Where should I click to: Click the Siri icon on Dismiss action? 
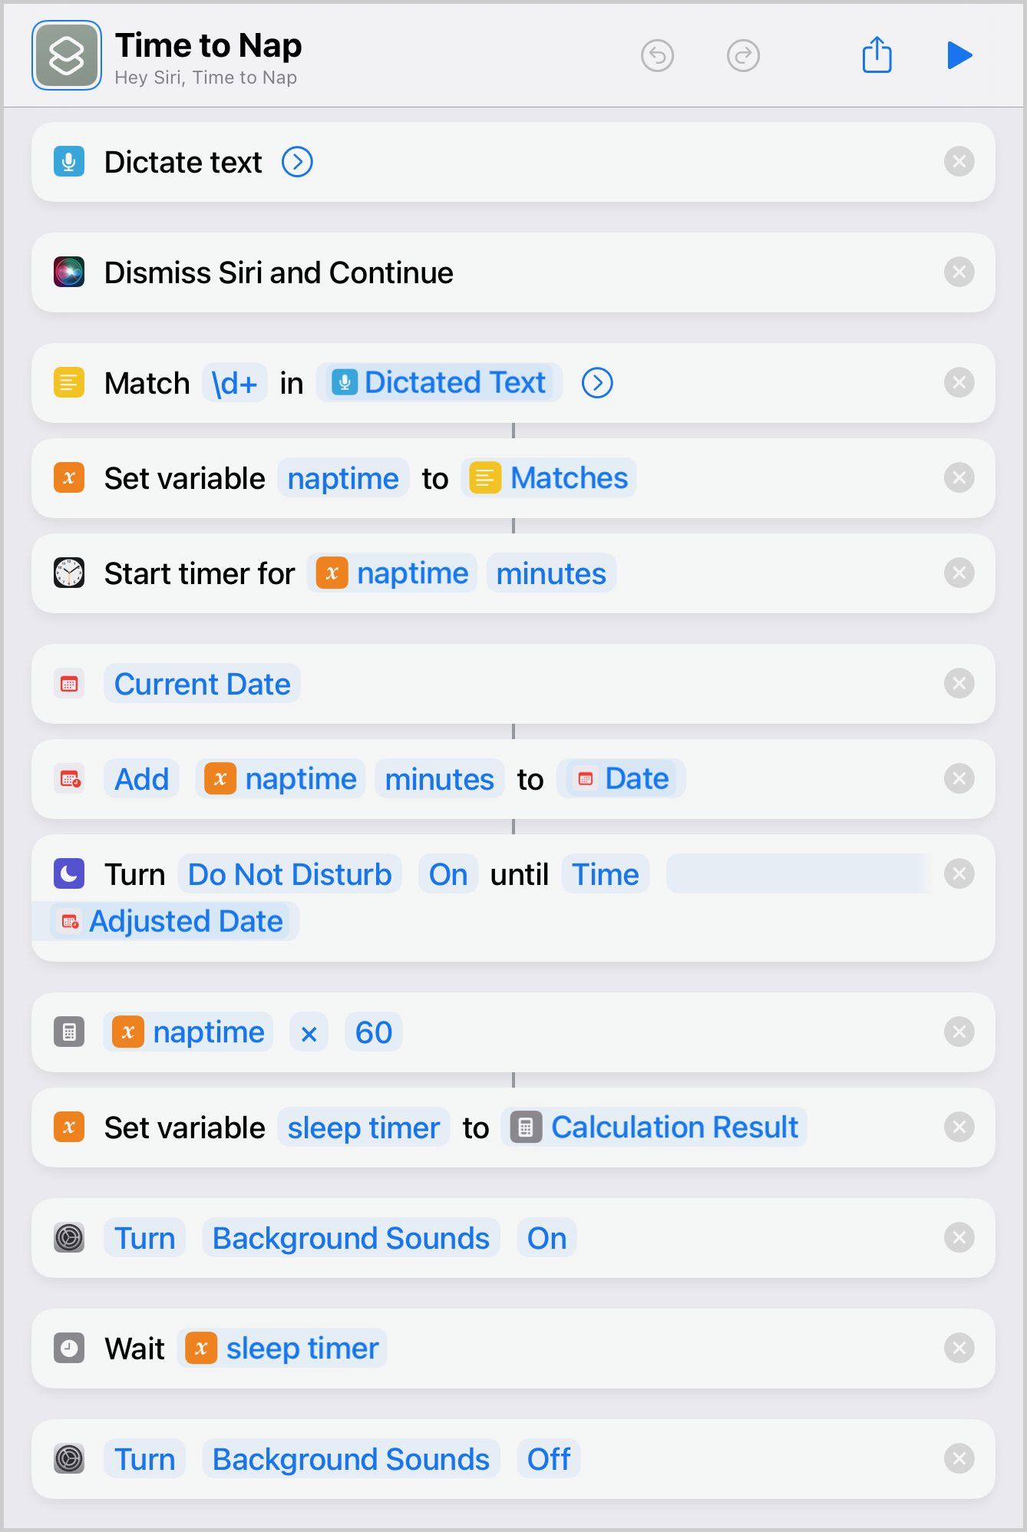click(x=69, y=272)
